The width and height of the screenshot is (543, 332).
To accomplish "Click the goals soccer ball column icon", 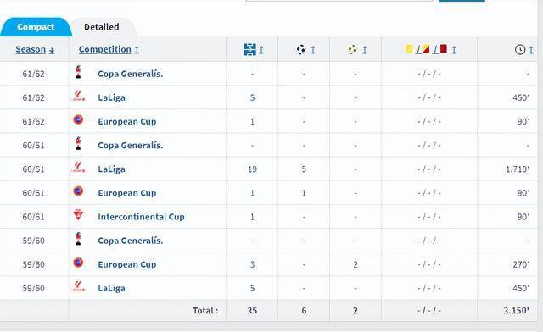I will coord(301,49).
